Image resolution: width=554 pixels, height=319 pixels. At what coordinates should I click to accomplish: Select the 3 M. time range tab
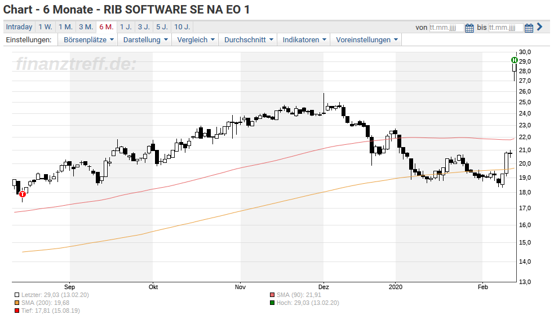(x=86, y=27)
